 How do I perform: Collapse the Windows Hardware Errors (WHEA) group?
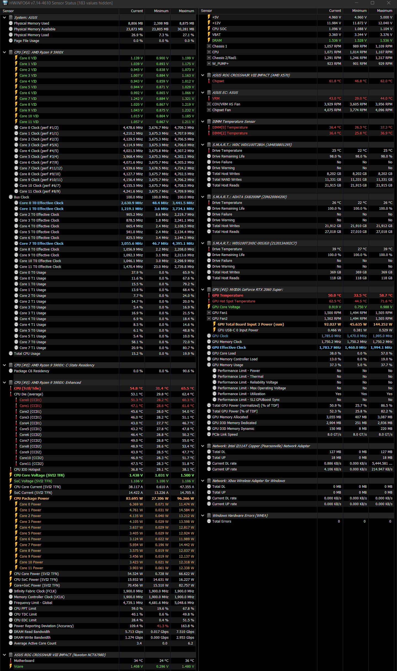(203, 515)
